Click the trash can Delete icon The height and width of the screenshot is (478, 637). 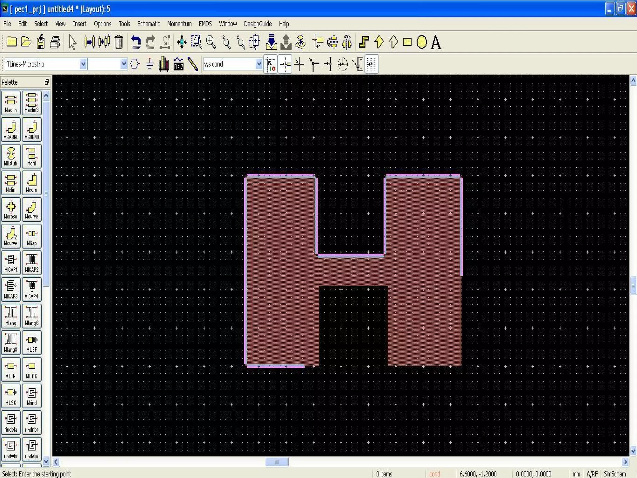[x=119, y=42]
